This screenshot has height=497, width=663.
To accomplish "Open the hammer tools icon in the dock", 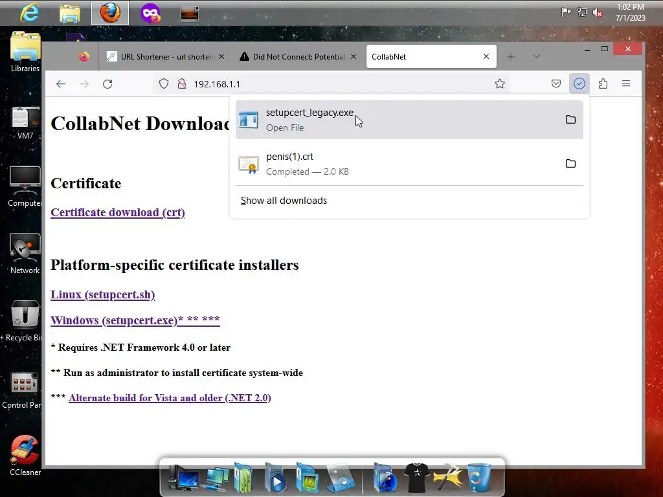I will point(448,478).
